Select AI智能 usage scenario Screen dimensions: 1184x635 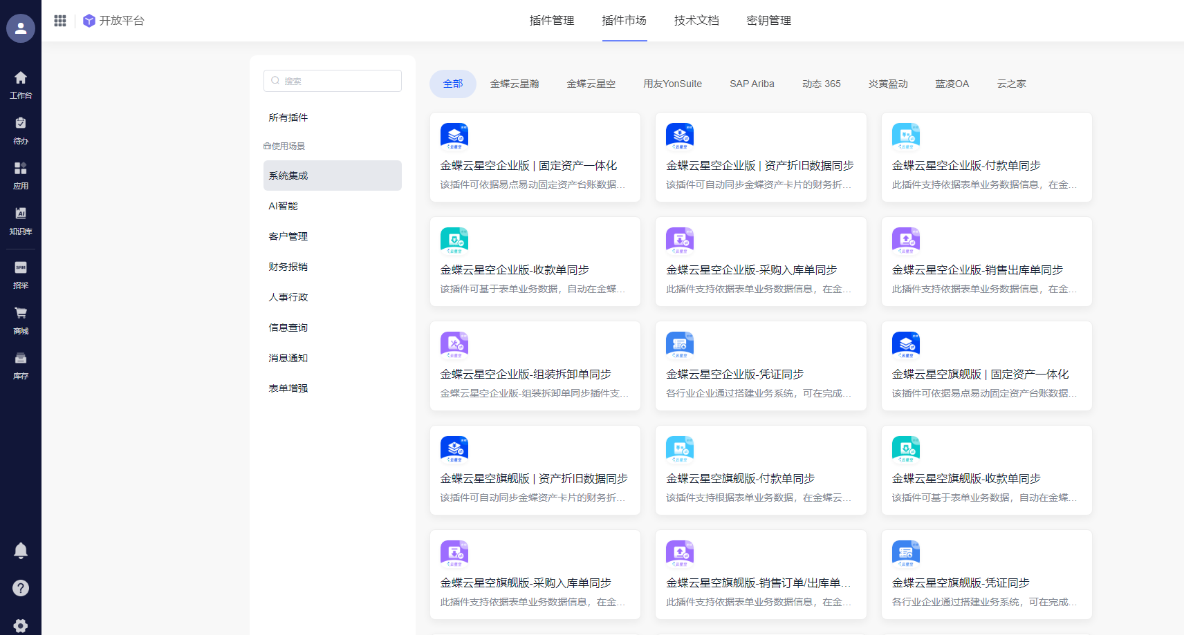click(x=284, y=206)
